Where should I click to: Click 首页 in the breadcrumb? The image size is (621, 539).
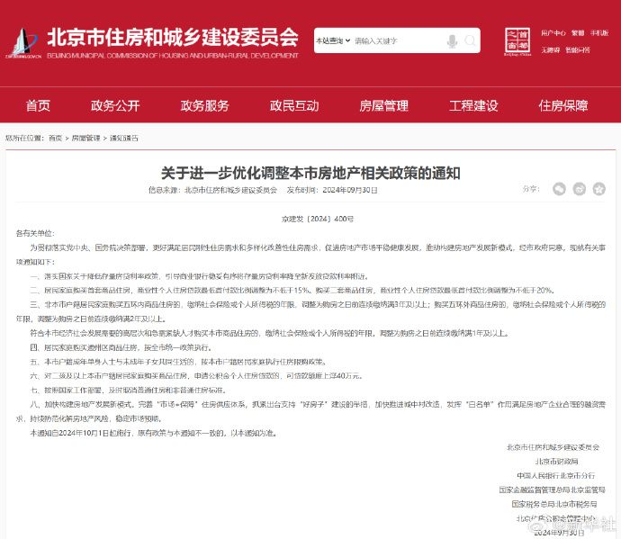coord(55,139)
